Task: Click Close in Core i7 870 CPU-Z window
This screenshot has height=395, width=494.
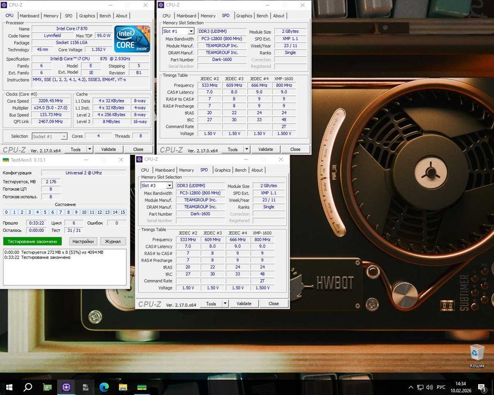Action: pyautogui.click(x=138, y=150)
